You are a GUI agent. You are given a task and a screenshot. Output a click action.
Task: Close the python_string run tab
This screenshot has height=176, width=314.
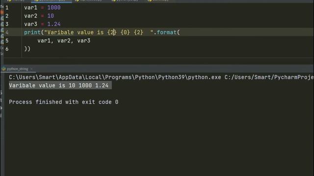click(x=31, y=69)
